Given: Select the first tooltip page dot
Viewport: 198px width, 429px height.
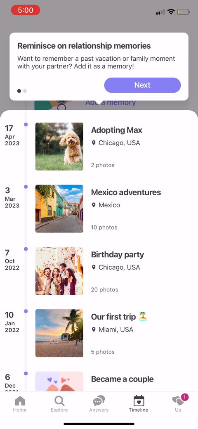Looking at the screenshot, I should click(19, 91).
